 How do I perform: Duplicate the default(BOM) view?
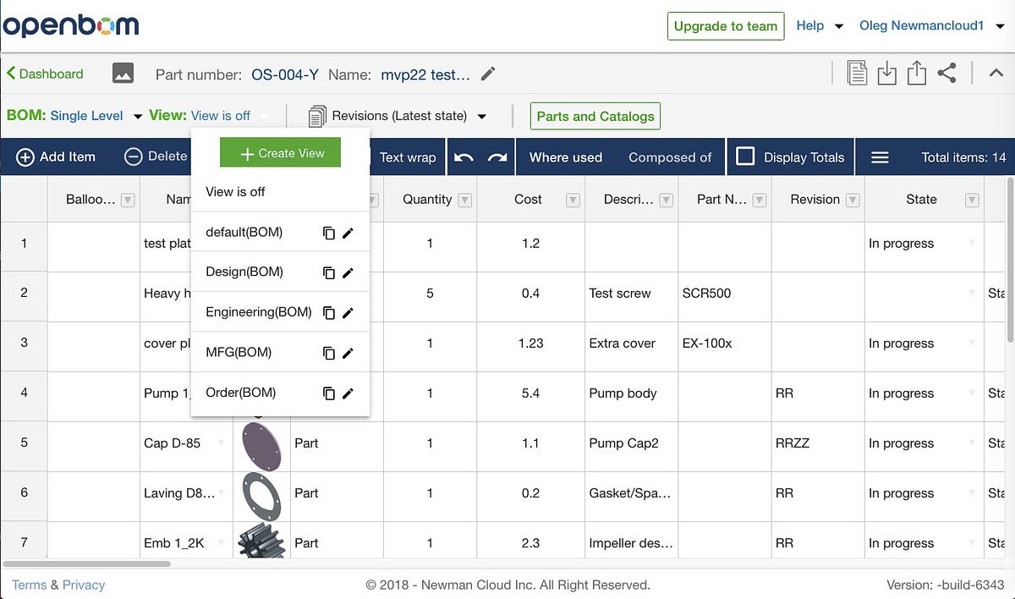tap(330, 232)
